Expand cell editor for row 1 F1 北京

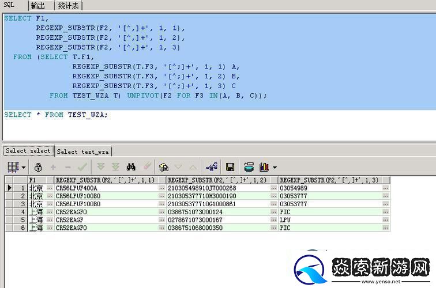click(x=50, y=188)
